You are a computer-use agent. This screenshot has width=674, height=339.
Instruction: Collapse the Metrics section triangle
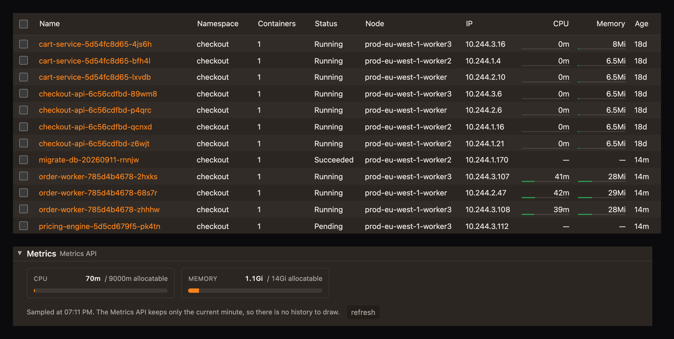click(20, 253)
